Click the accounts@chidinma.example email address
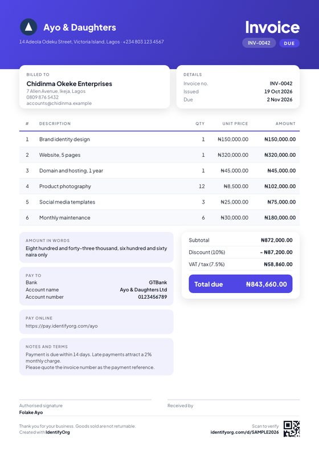Image resolution: width=319 pixels, height=451 pixels. (x=59, y=103)
